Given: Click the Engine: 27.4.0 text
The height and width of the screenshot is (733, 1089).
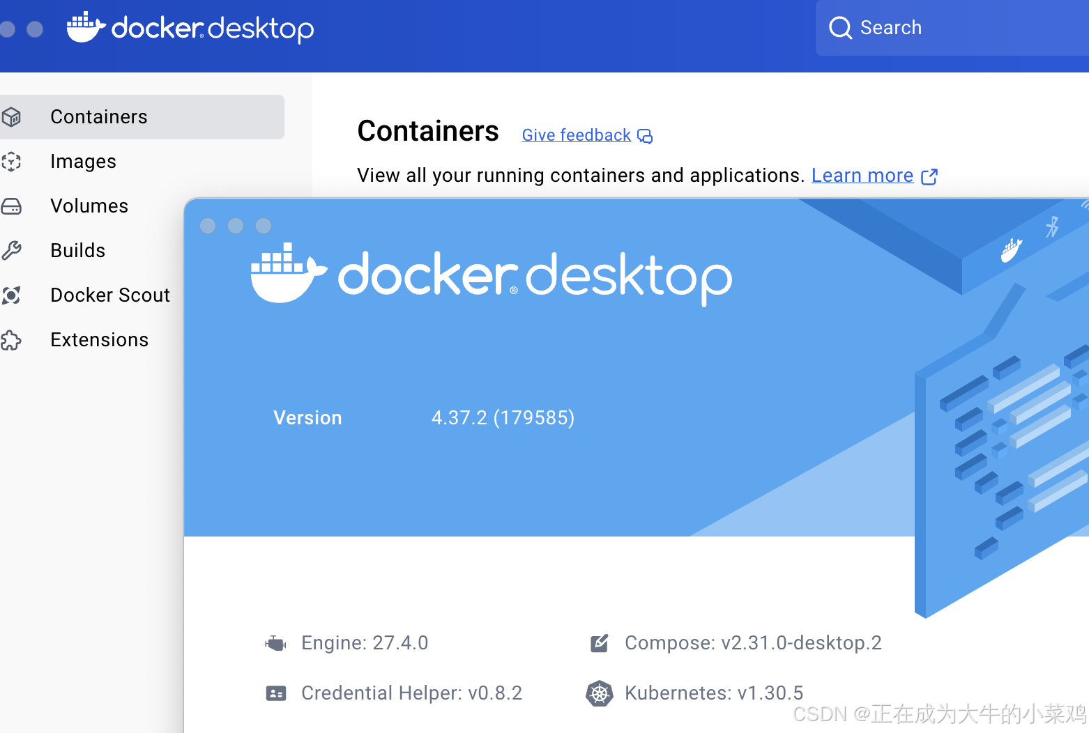Looking at the screenshot, I should [x=365, y=643].
